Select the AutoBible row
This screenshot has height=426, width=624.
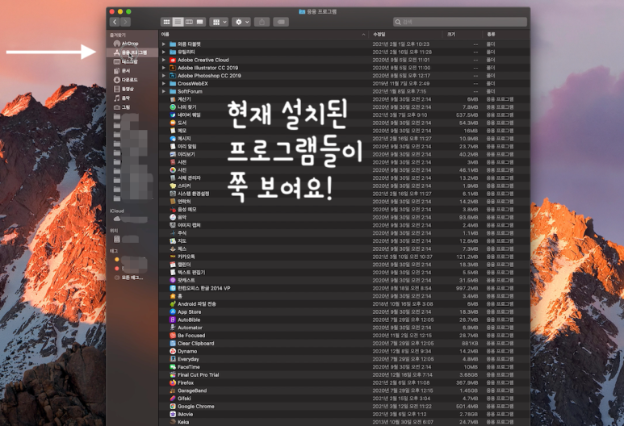coord(344,319)
